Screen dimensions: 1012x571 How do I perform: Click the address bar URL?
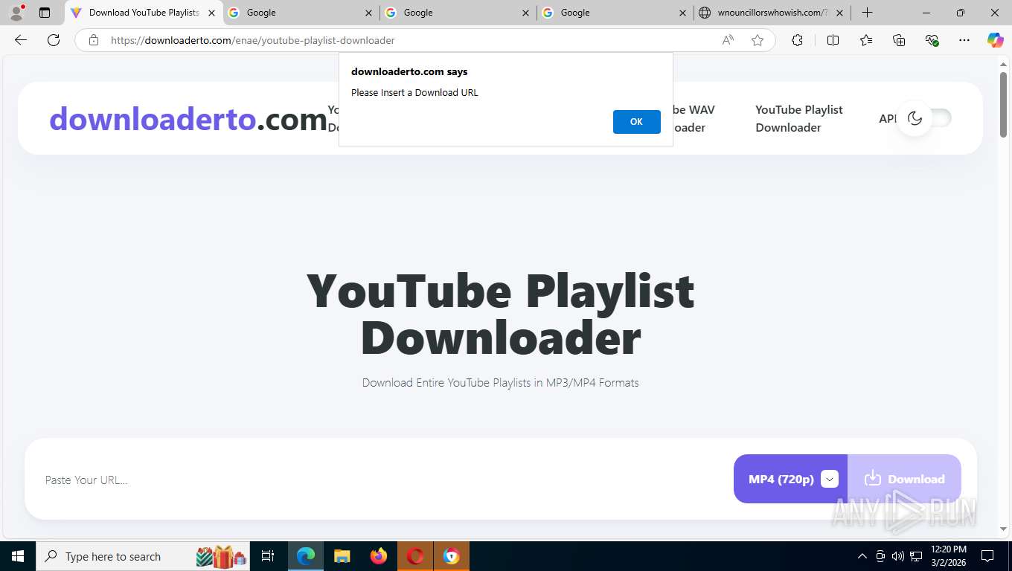point(253,40)
